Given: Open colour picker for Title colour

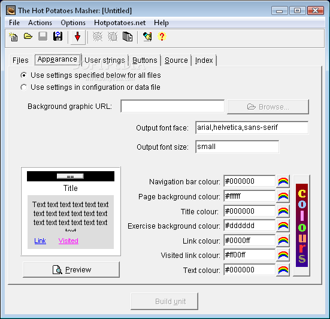Looking at the screenshot, I should pyautogui.click(x=283, y=211).
